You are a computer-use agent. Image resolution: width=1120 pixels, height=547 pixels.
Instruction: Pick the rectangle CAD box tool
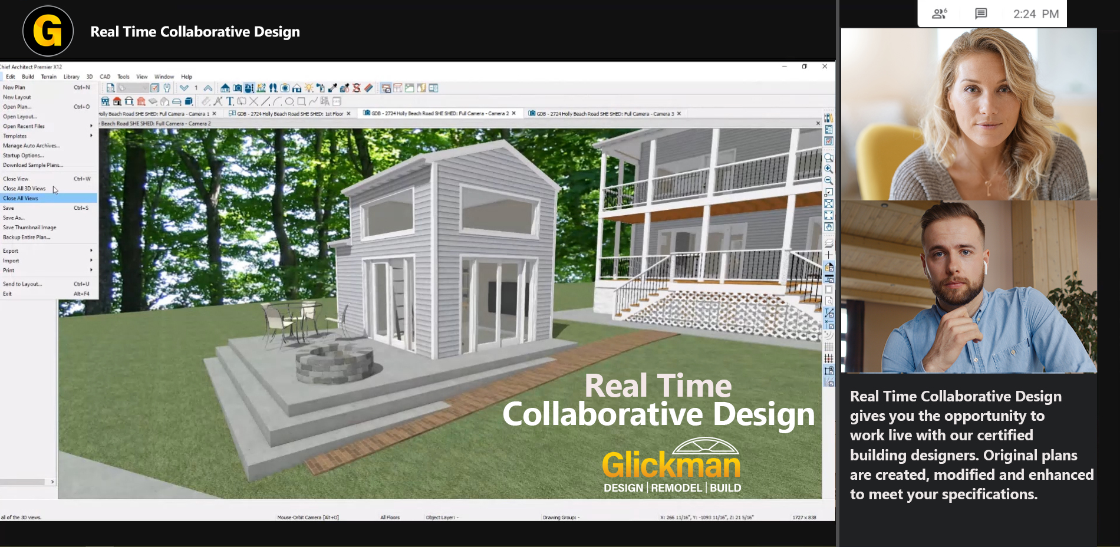pyautogui.click(x=301, y=101)
